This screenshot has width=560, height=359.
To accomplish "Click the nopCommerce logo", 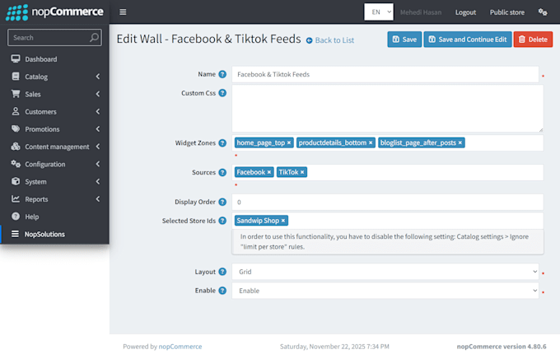I will click(x=54, y=12).
